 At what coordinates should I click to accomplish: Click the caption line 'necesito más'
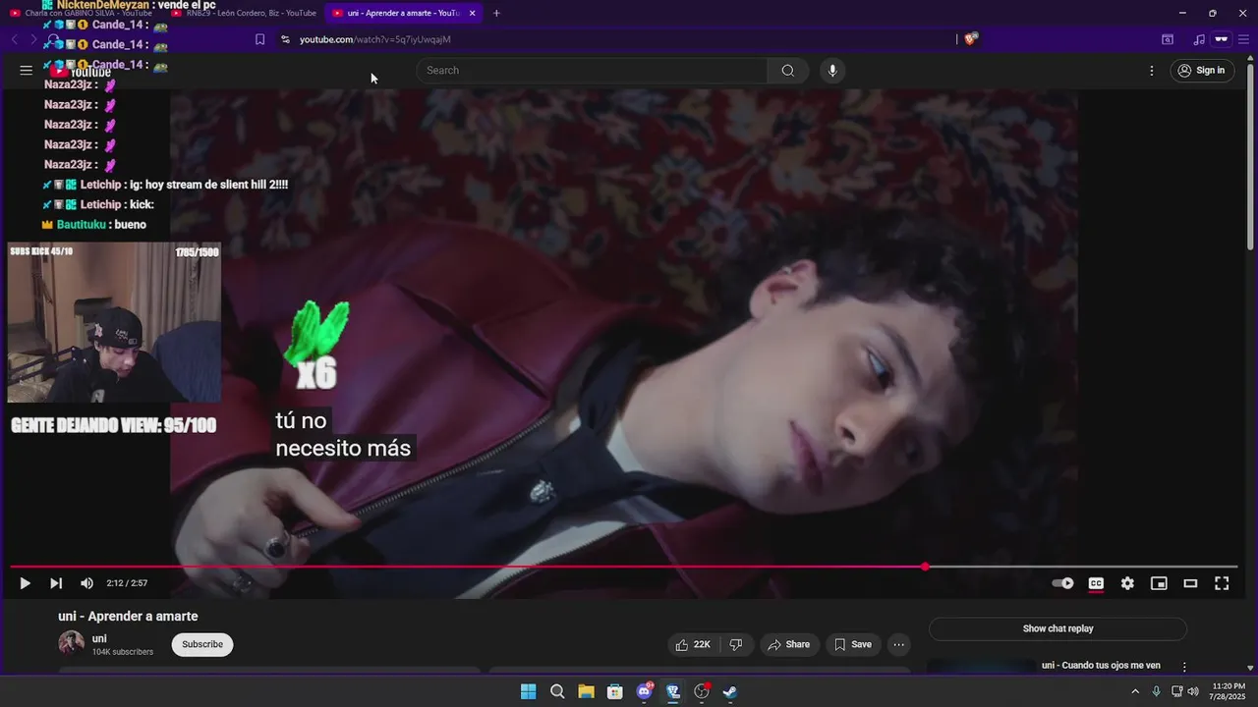tap(343, 448)
